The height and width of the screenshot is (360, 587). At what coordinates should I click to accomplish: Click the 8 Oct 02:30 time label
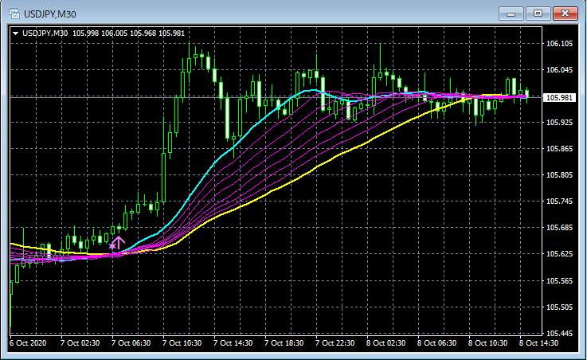pos(385,343)
